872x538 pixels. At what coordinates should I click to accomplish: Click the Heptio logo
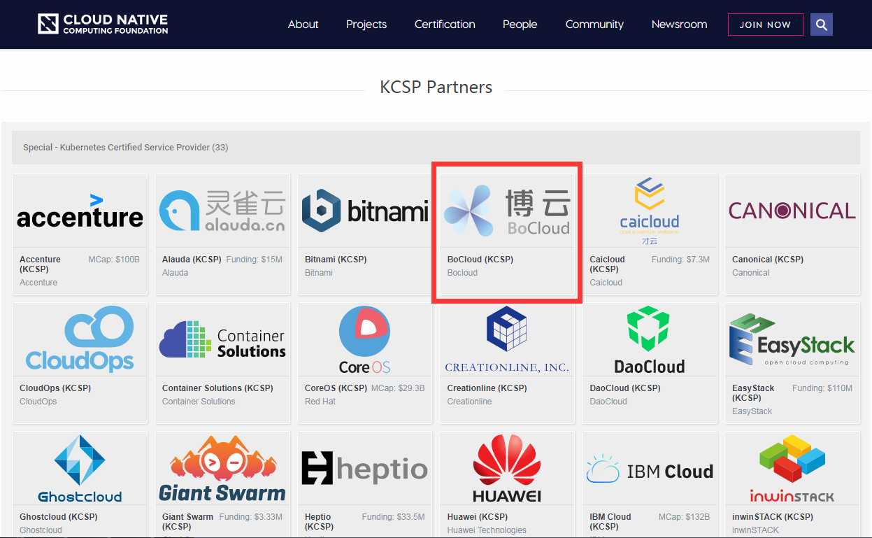[365, 468]
